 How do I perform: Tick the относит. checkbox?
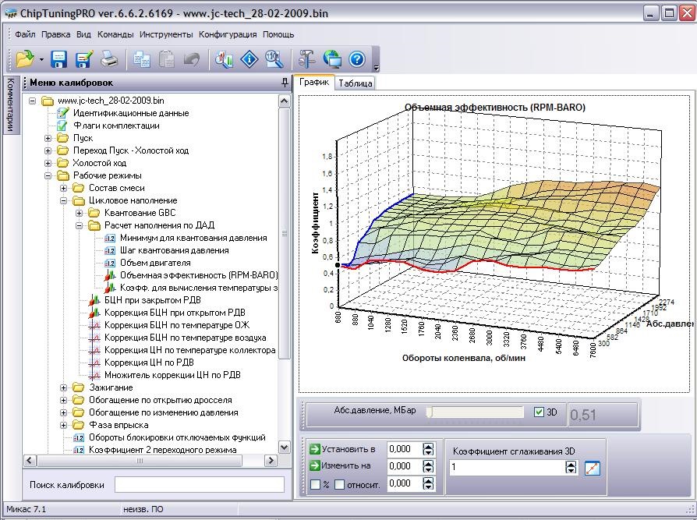coord(339,484)
